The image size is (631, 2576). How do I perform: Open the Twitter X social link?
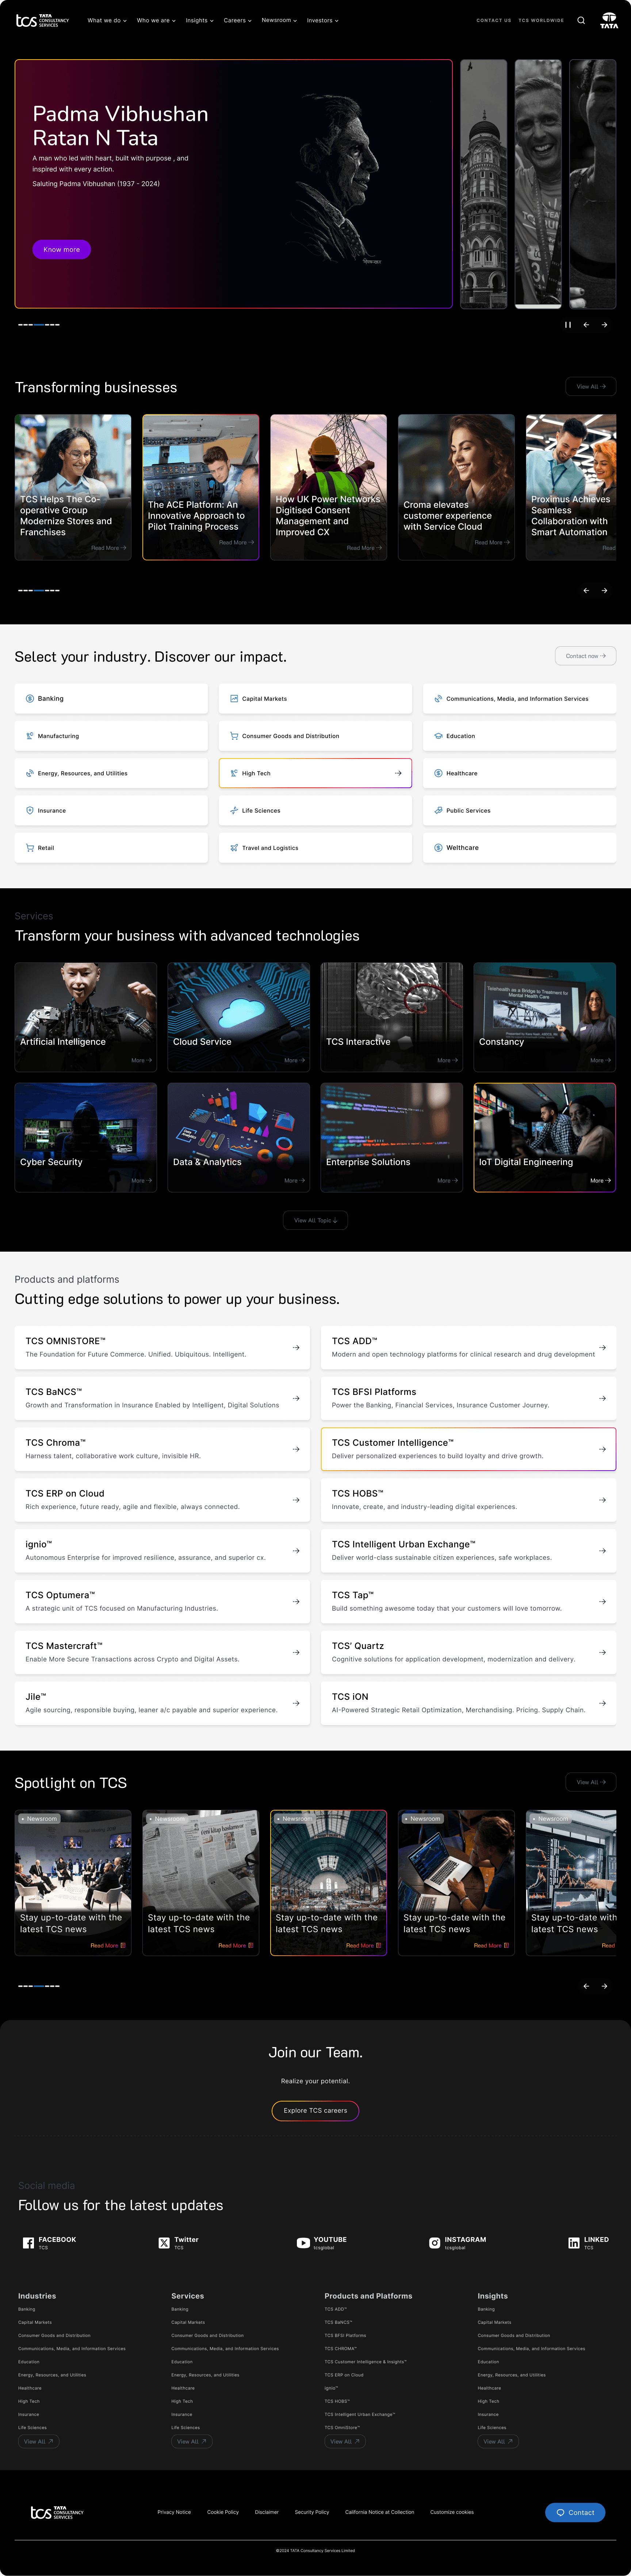pos(179,2243)
